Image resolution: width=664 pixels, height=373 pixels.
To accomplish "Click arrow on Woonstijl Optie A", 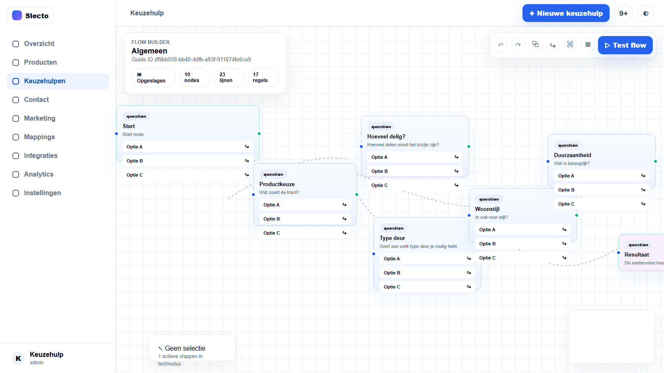I will click(x=564, y=230).
